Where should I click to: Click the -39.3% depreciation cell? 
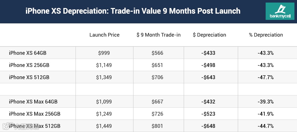click(266, 102)
